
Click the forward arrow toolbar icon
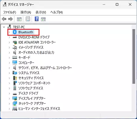pos(10,19)
